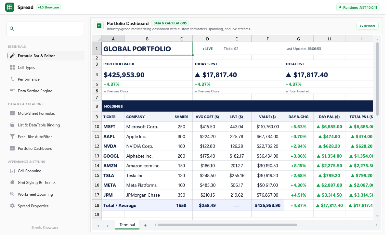Click the horizontal scrollbar thumb
390x247 pixels.
[227, 225]
